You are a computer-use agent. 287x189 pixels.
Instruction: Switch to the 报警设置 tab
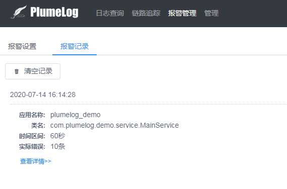pos(22,46)
